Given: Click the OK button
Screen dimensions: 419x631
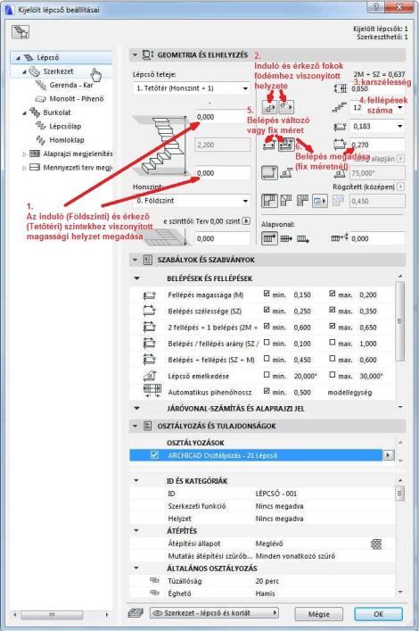Looking at the screenshot, I should 378,614.
